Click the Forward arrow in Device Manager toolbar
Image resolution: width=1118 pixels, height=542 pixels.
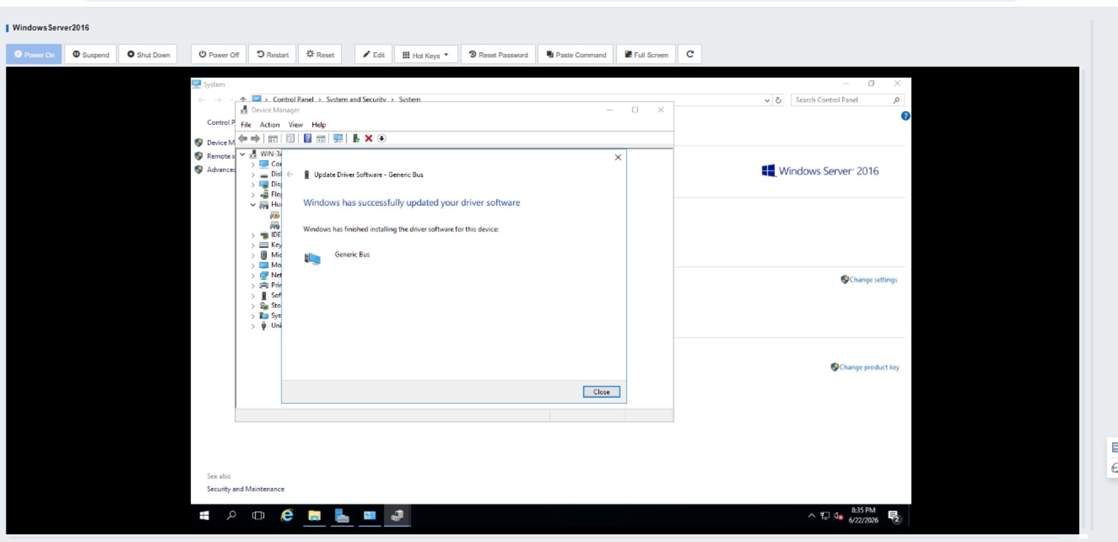point(255,139)
